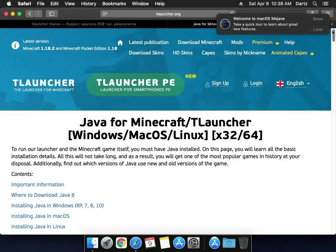The height and width of the screenshot is (252, 336).
Task: Click the lock icon beside Login
Action: 245,84
